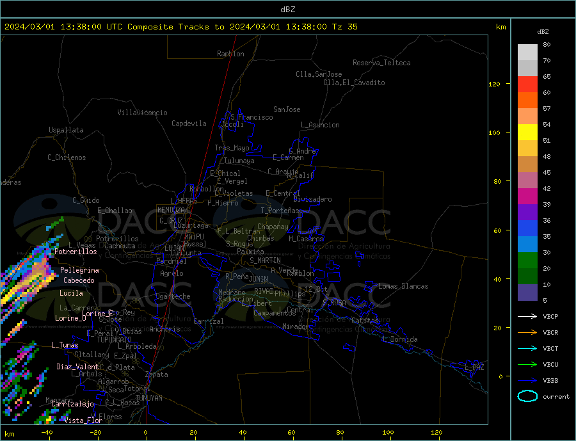The width and height of the screenshot is (576, 441).
Task: Click the S_MARTIN label
Action: [265, 261]
